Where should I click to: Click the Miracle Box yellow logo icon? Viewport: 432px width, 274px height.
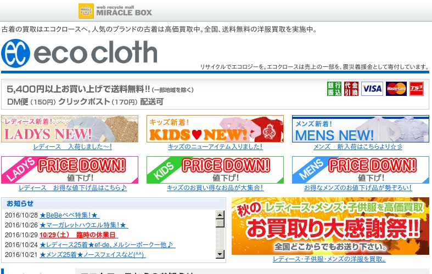(x=86, y=11)
